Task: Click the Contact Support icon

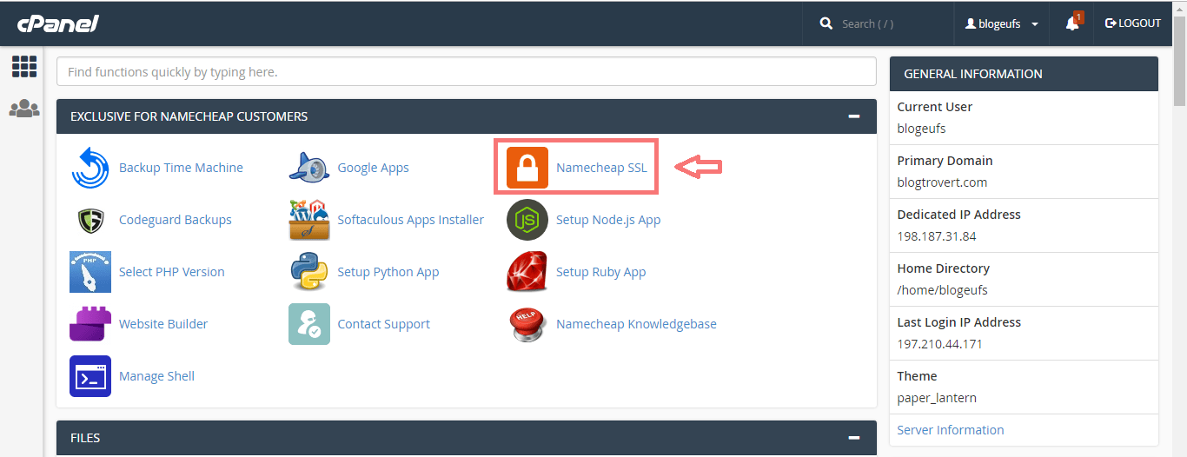Action: point(309,324)
